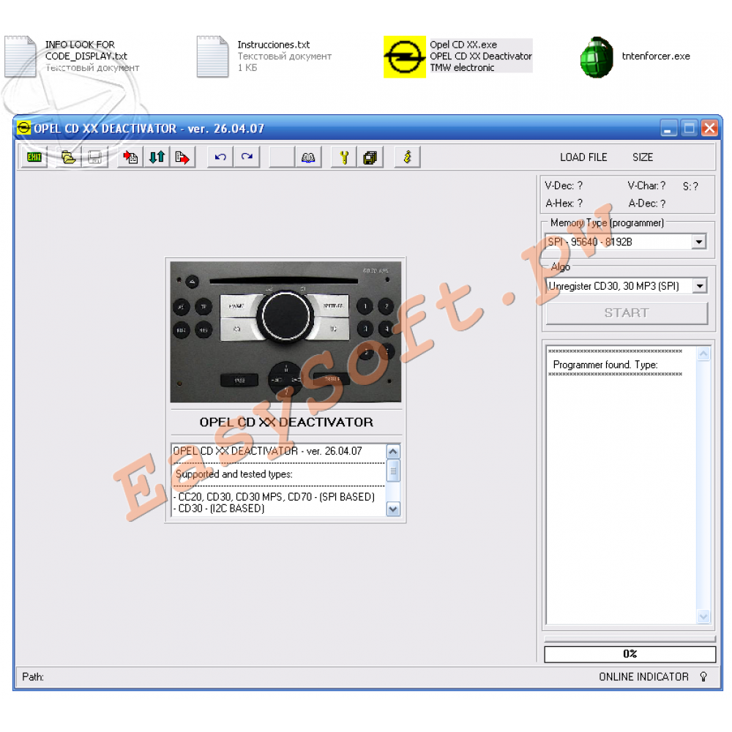
Task: Click the window title 'OPEL CD XX DEACTIVATOR - ver. 26.04.07'
Action: click(x=149, y=128)
